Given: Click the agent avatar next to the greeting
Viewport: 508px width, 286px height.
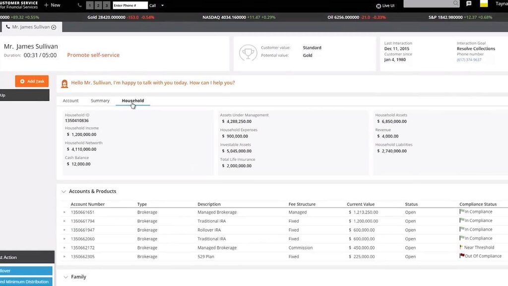Looking at the screenshot, I should coord(64,83).
